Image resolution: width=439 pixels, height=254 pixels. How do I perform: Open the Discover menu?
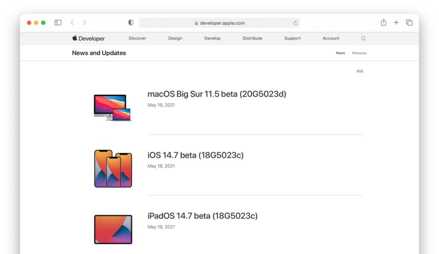[137, 38]
